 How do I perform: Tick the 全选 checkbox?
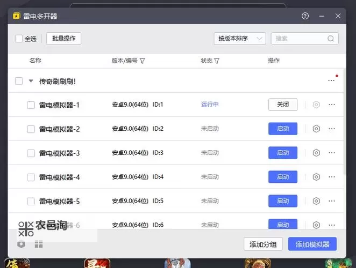(x=19, y=39)
